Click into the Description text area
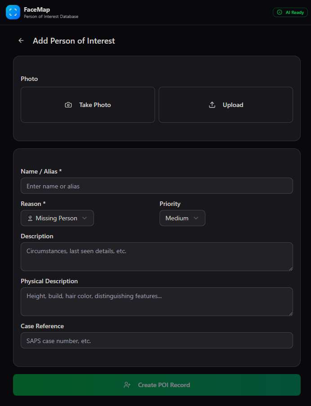Screen dimensions: 311x406 pyautogui.click(x=157, y=257)
